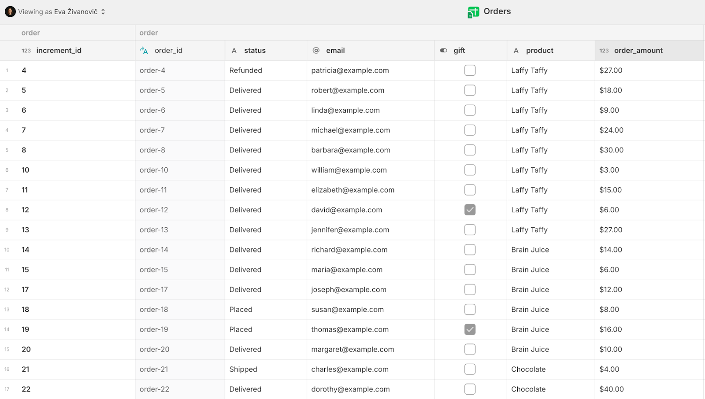Click the number icon beside order_amount
Image resolution: width=705 pixels, height=399 pixels.
(x=604, y=51)
